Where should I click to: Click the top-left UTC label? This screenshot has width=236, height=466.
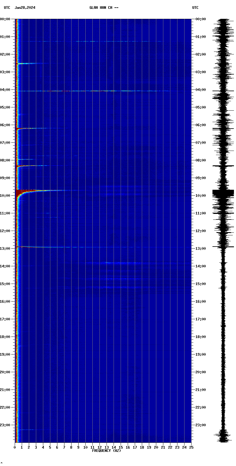(x=7, y=8)
